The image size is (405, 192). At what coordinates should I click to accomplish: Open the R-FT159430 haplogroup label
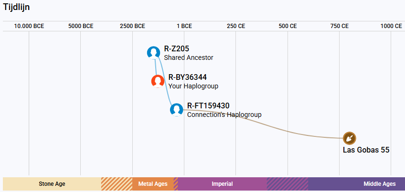[208, 106]
